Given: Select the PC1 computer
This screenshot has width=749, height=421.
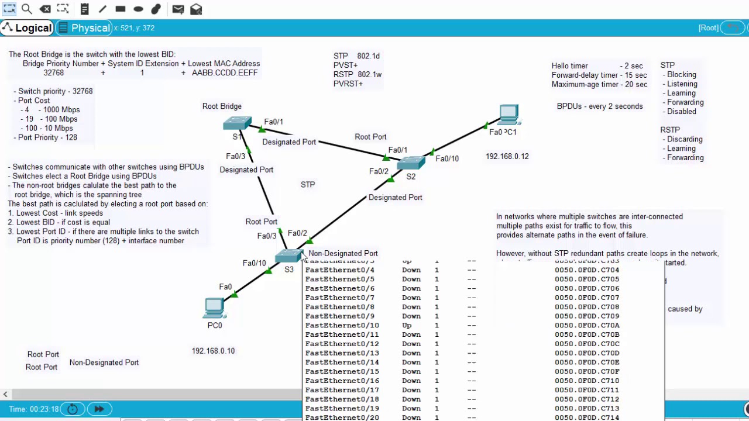Looking at the screenshot, I should point(509,115).
